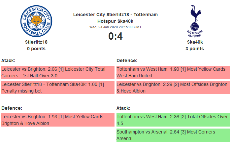Click the match title heading
This screenshot has height=152, width=231.
pyautogui.click(x=115, y=18)
